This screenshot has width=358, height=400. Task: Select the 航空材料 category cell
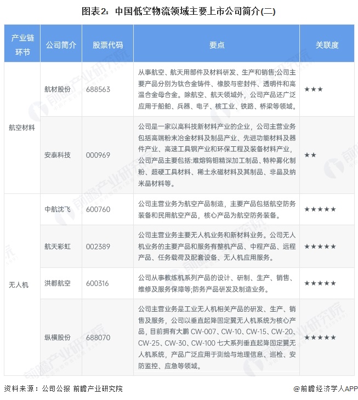coord(22,128)
